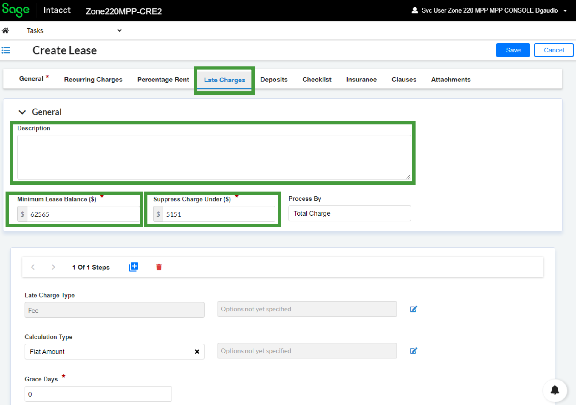The image size is (576, 405).
Task: Open the Late Charge Type dropdown
Action: 114,310
